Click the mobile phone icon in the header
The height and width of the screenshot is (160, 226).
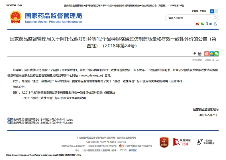[207, 24]
